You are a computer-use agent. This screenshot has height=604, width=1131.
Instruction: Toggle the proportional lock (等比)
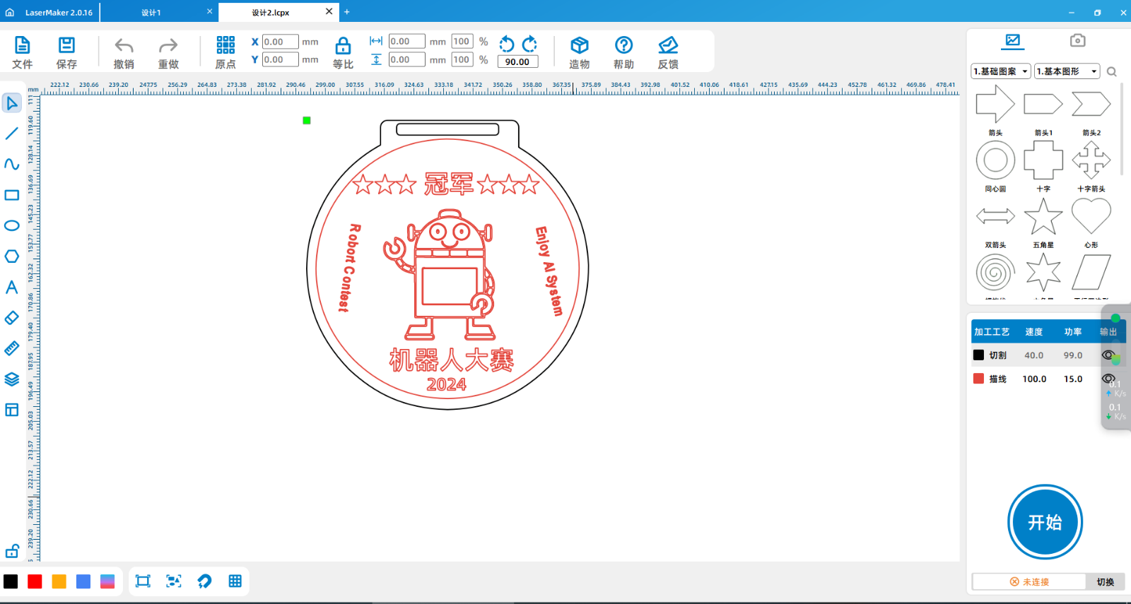pos(343,47)
